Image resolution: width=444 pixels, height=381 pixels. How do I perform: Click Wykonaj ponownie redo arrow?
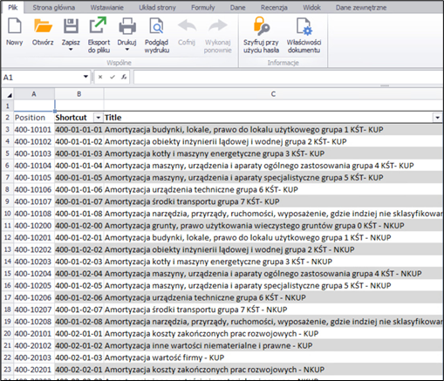(x=217, y=26)
